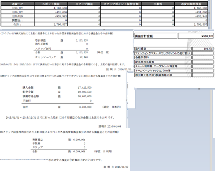Click the 配当金相当額等 label

(163, 62)
